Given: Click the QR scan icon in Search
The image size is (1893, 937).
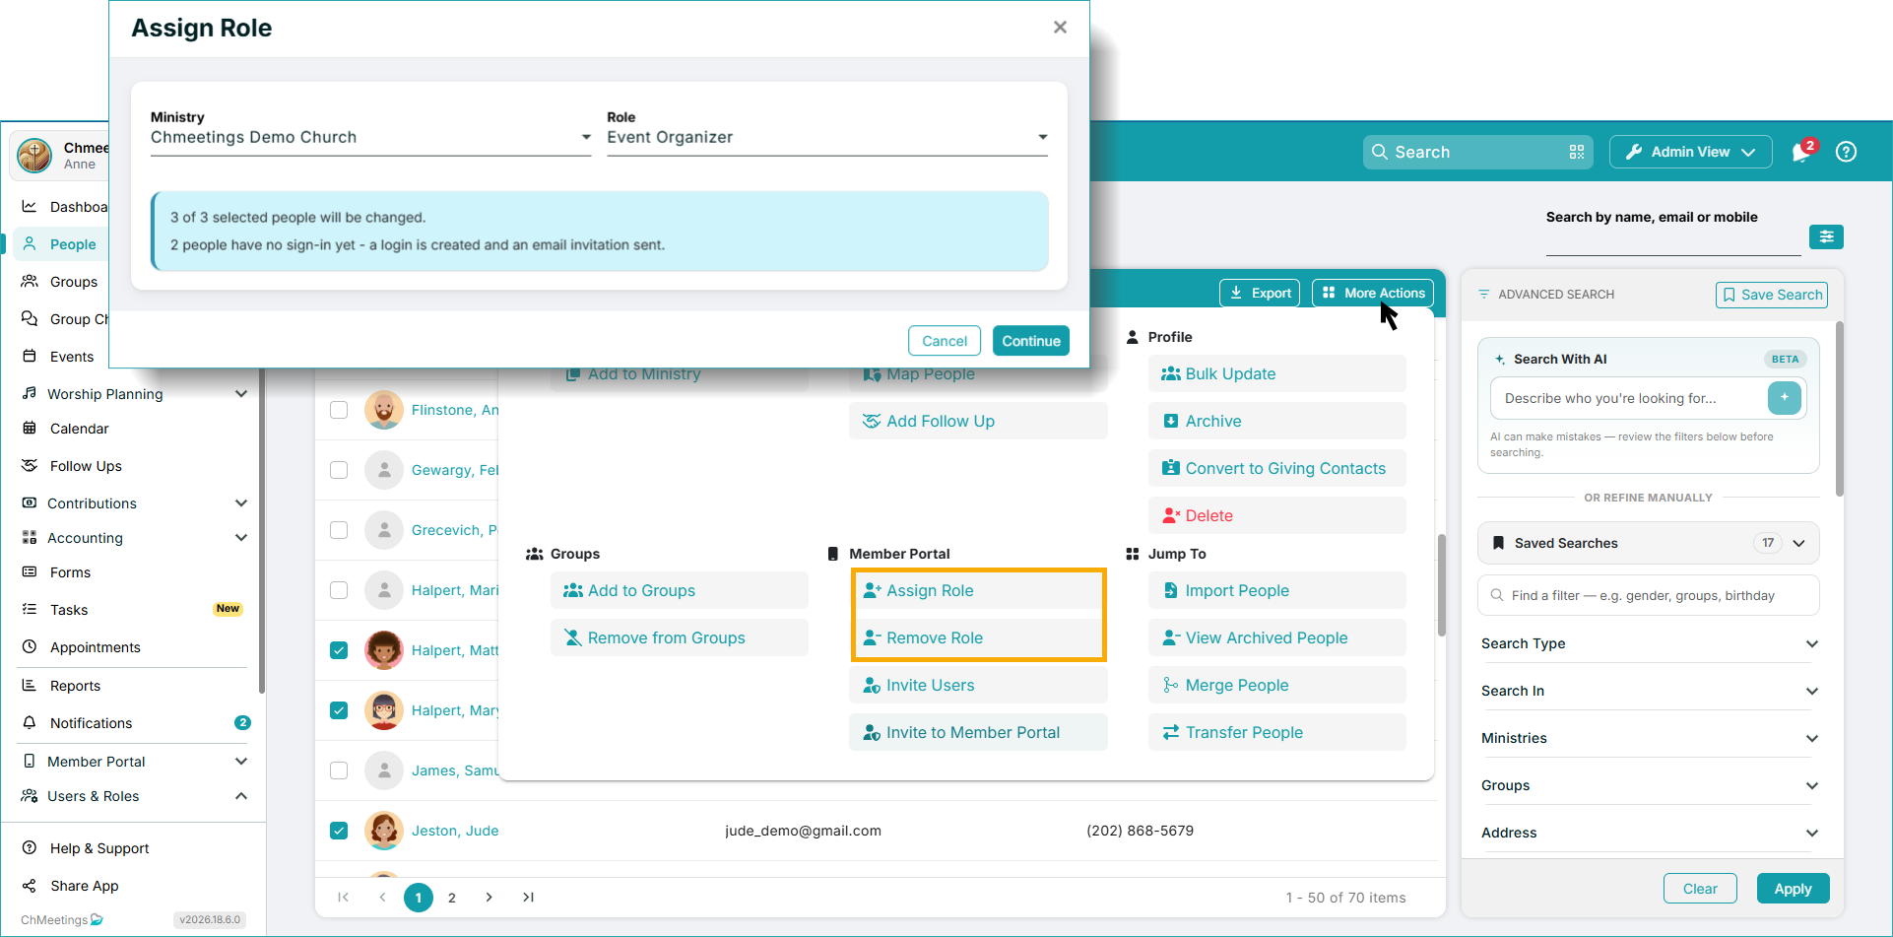Looking at the screenshot, I should [x=1576, y=152].
